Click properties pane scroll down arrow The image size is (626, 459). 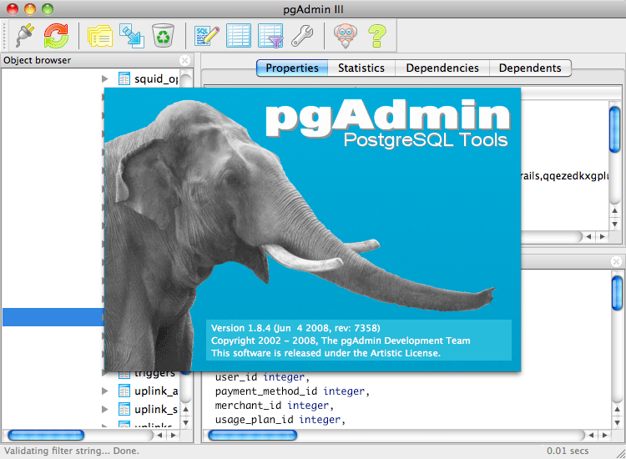point(615,224)
